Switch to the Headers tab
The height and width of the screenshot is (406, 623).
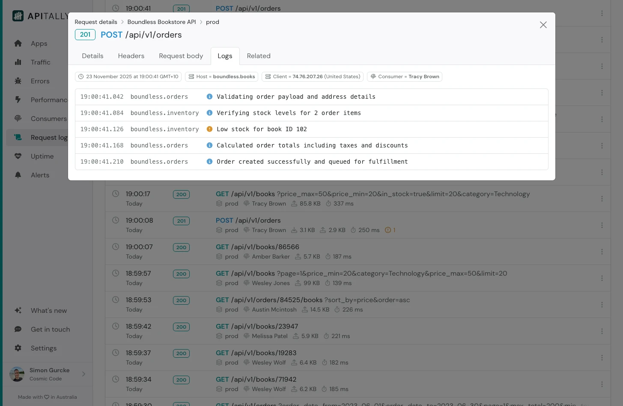[131, 56]
